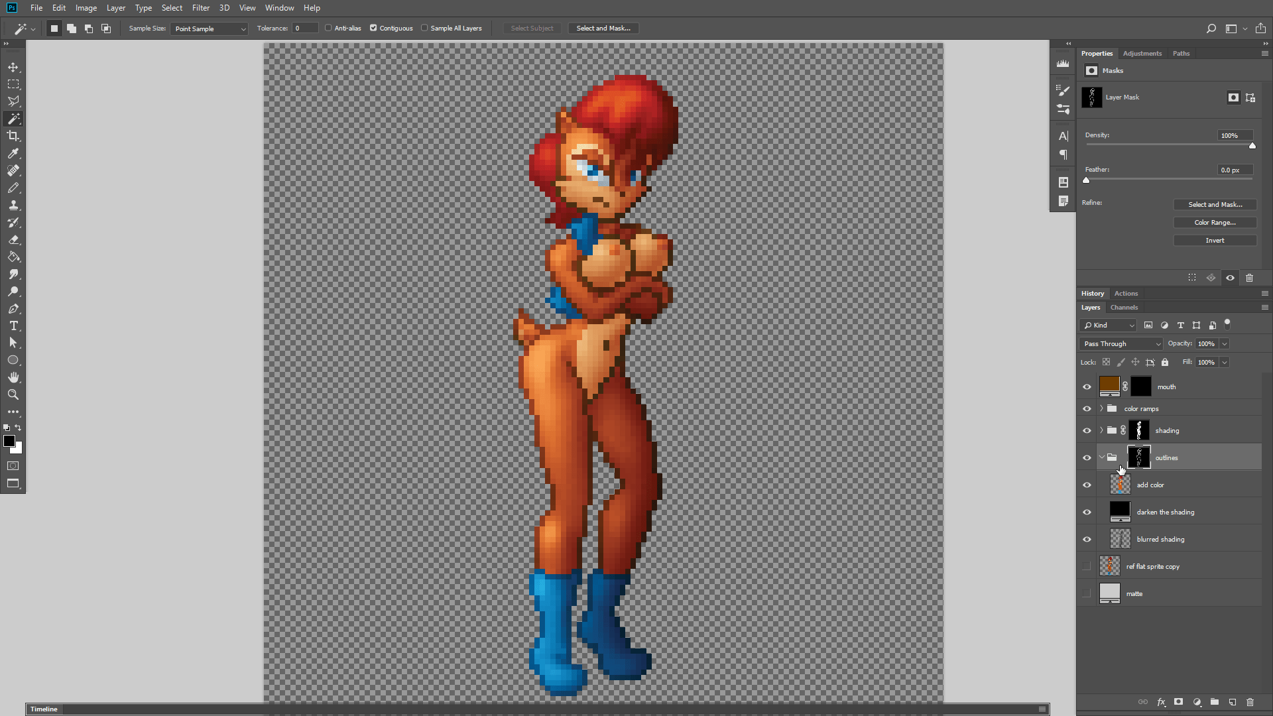The width and height of the screenshot is (1273, 716).
Task: Click the Color Range button
Action: 1215,223
